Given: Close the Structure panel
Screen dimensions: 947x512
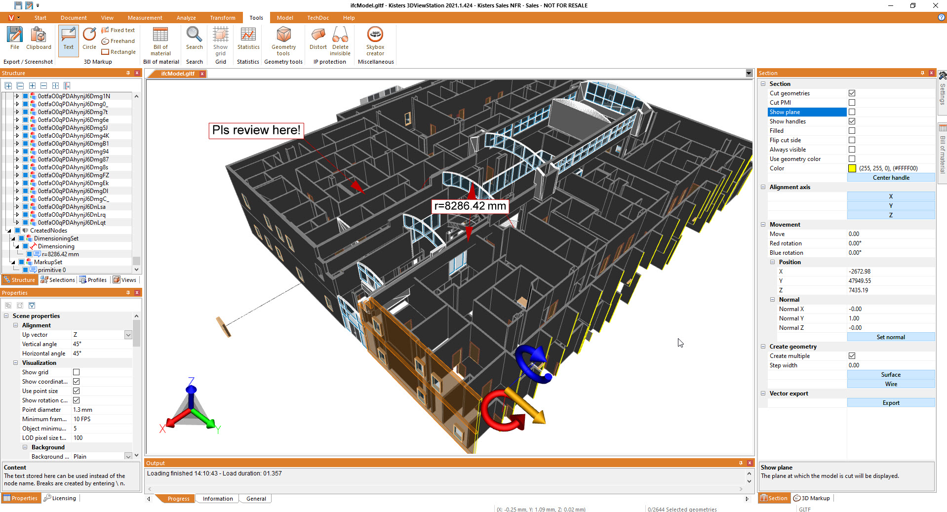Looking at the screenshot, I should click(137, 73).
